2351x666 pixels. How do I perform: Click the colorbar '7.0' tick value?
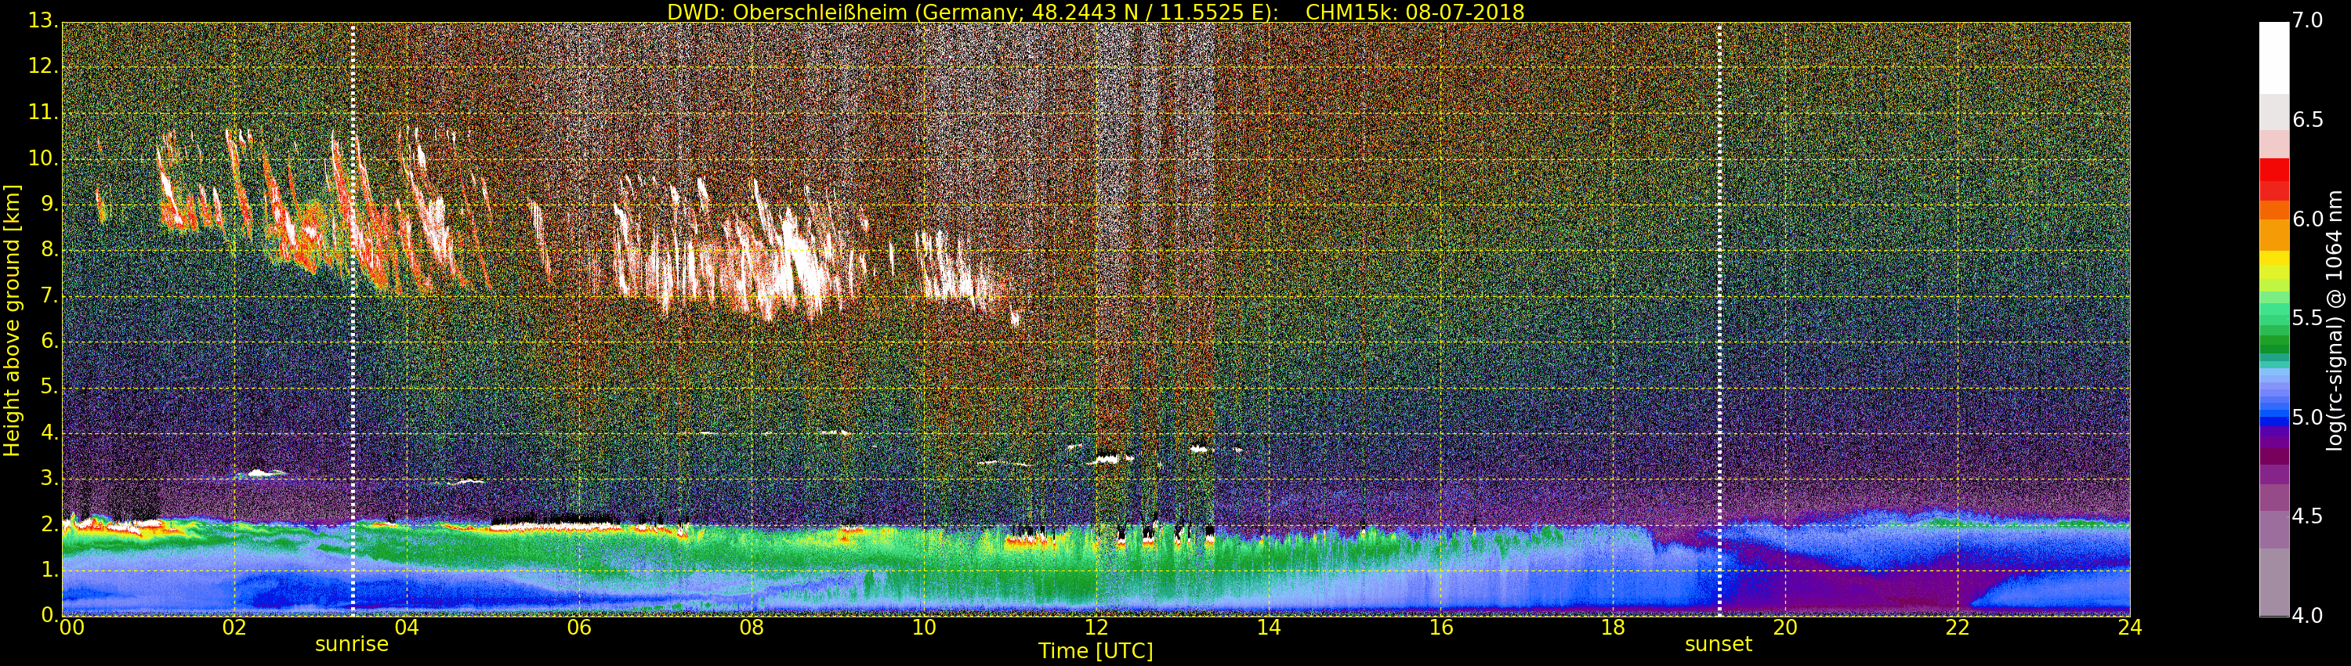(2307, 20)
